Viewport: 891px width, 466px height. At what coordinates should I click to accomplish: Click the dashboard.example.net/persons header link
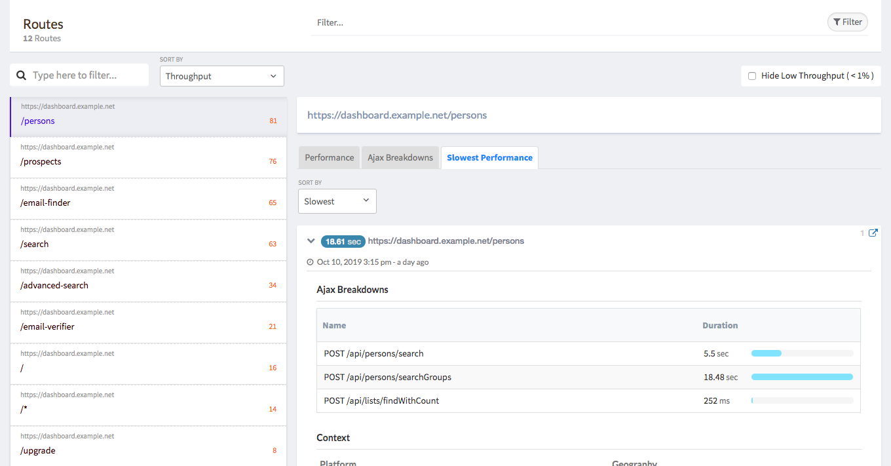[x=397, y=115]
